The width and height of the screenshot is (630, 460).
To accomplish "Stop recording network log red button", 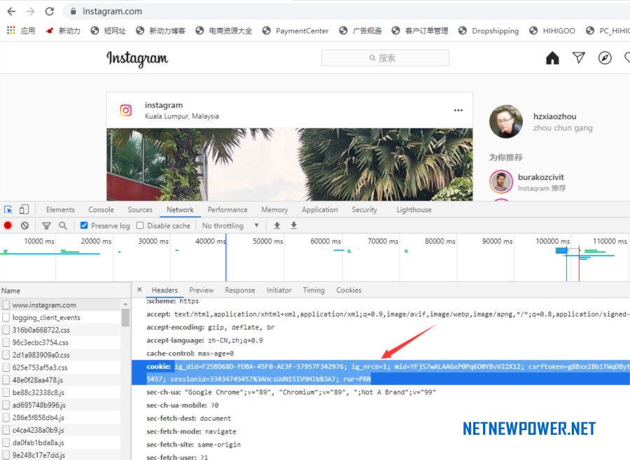I will 8,225.
